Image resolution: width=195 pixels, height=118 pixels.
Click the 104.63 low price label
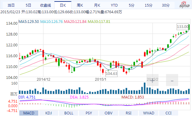coord(112,74)
